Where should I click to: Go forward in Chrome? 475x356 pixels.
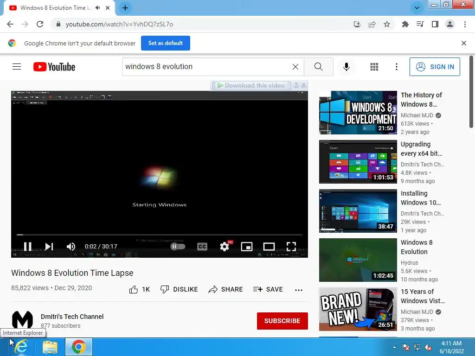click(25, 24)
